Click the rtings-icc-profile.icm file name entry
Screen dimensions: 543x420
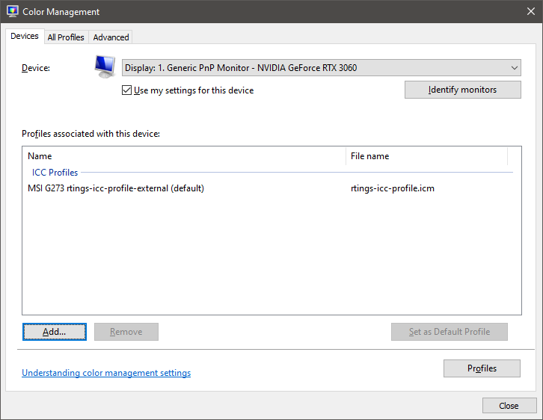392,188
